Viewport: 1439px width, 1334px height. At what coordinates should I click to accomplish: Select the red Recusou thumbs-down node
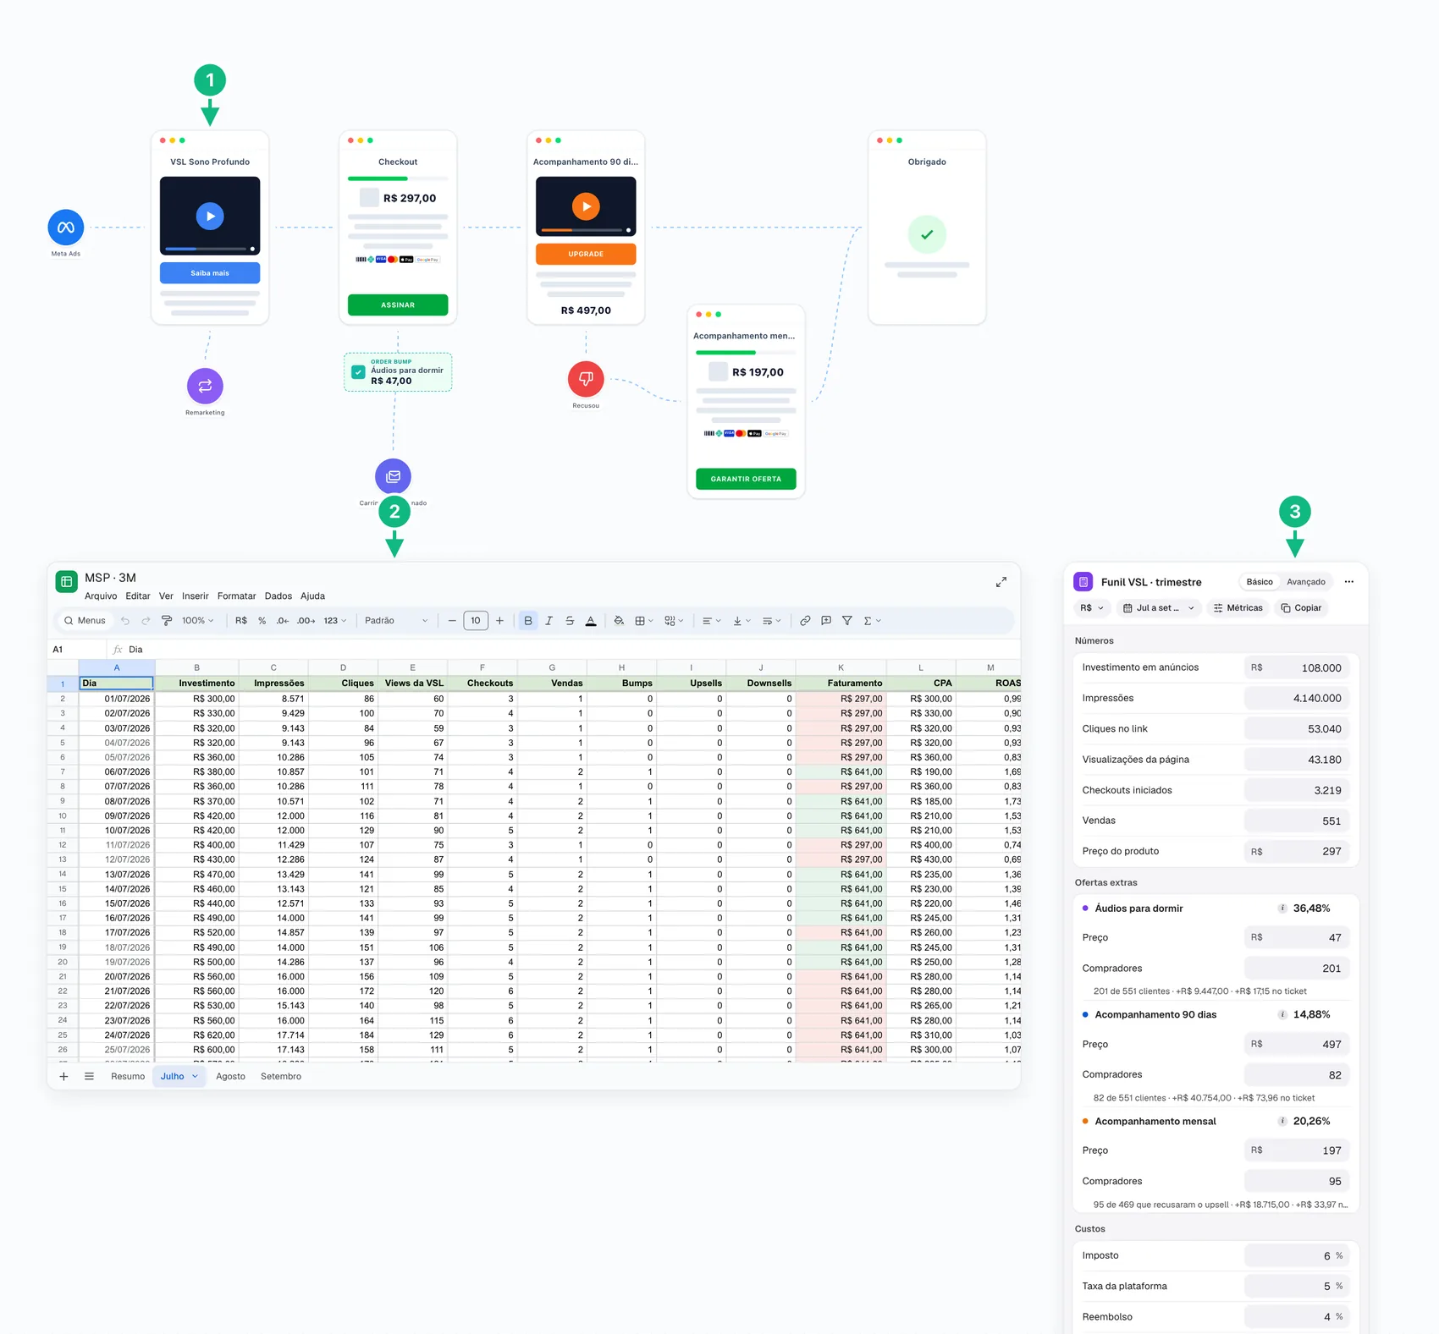pos(586,379)
